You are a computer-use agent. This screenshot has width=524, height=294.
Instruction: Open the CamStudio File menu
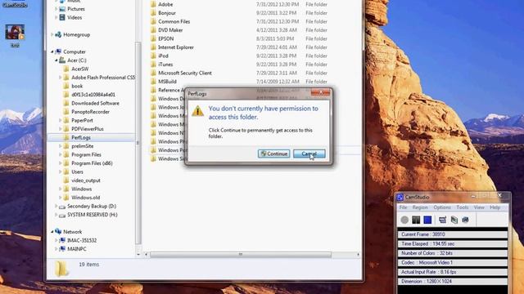click(403, 207)
